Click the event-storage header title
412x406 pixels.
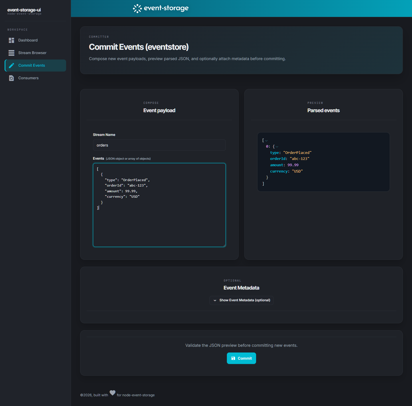(166, 8)
